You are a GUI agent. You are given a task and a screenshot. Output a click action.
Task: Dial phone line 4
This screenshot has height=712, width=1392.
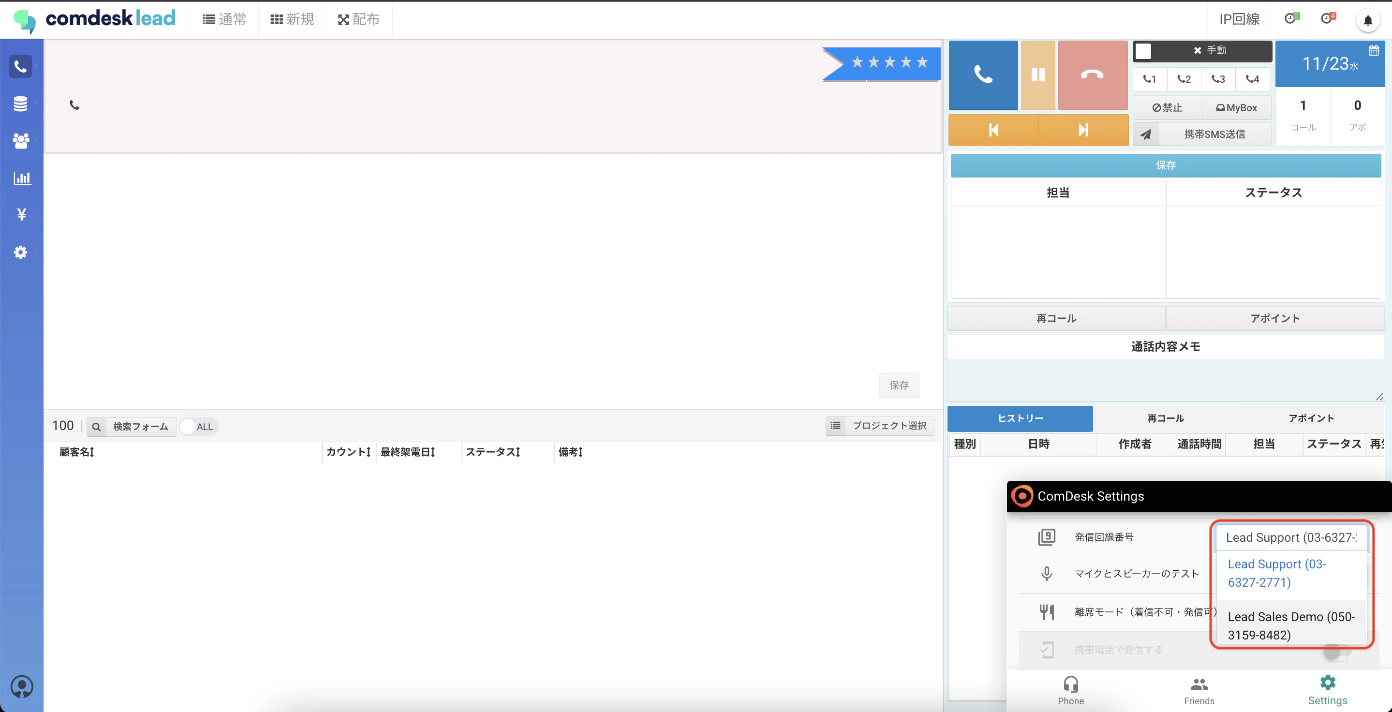pos(1253,79)
